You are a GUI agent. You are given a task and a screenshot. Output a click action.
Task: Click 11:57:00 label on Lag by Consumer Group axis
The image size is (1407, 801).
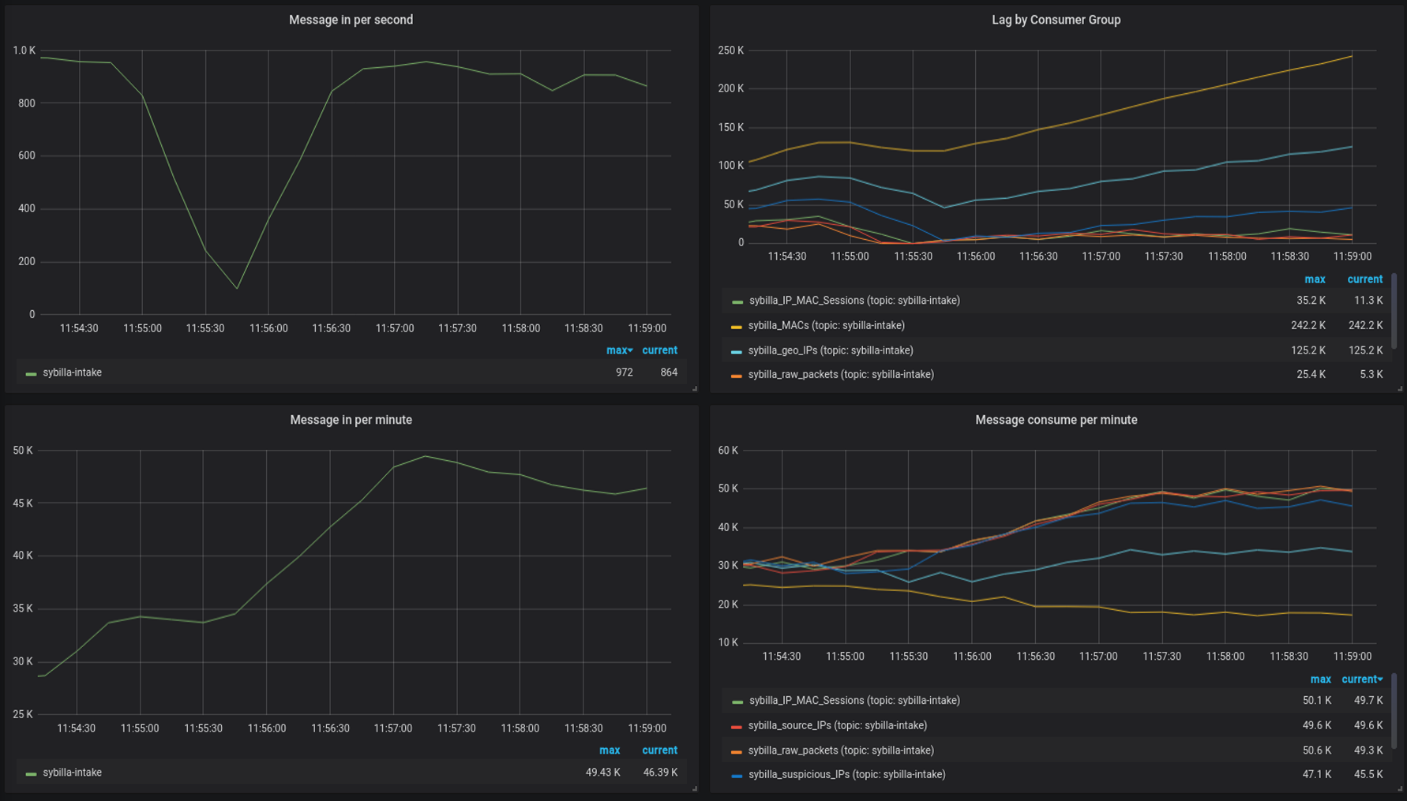[x=1101, y=256]
